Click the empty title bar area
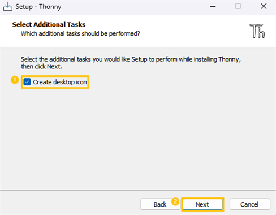Screen dimensions: 276x215 [132, 7]
